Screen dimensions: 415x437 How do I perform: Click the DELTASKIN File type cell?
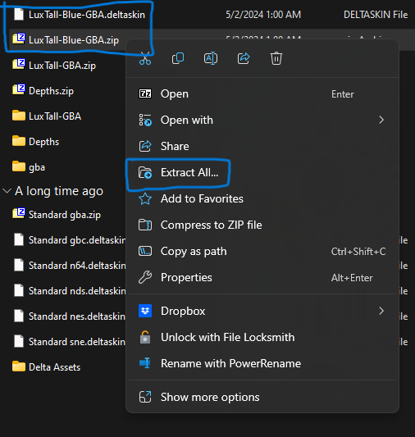point(376,15)
